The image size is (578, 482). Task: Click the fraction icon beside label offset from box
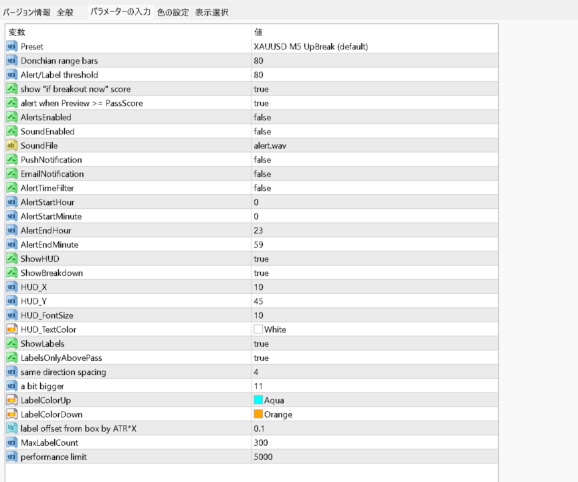11,428
